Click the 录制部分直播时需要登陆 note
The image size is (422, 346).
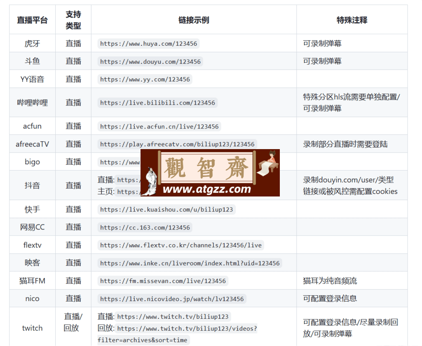(x=345, y=144)
